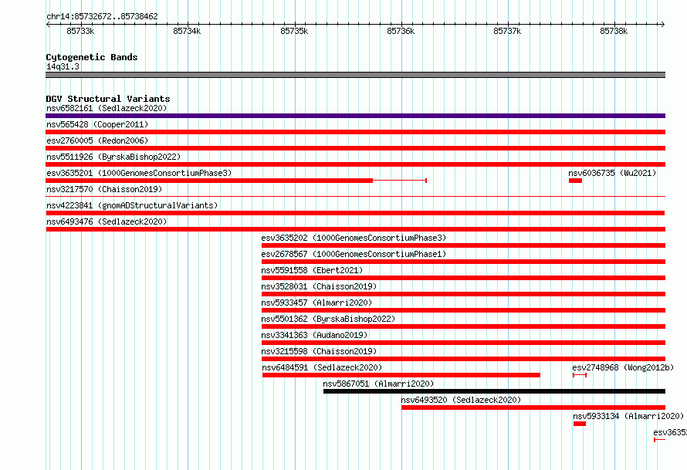
Task: Click the short nsv5933134 red bar
Action: (580, 424)
